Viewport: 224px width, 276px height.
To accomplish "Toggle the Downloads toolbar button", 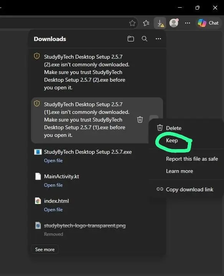I will (x=160, y=23).
